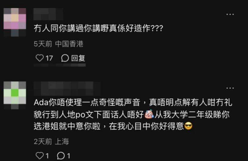Click the 5天前 timestamp
Screen dimensions: 248x161
[x=43, y=44]
